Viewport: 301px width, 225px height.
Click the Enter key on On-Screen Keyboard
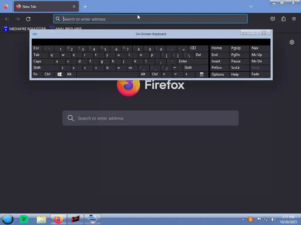point(193,62)
